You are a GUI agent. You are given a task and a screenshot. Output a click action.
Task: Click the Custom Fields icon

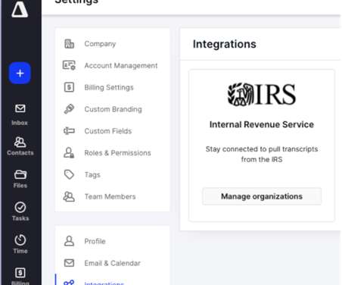69,131
